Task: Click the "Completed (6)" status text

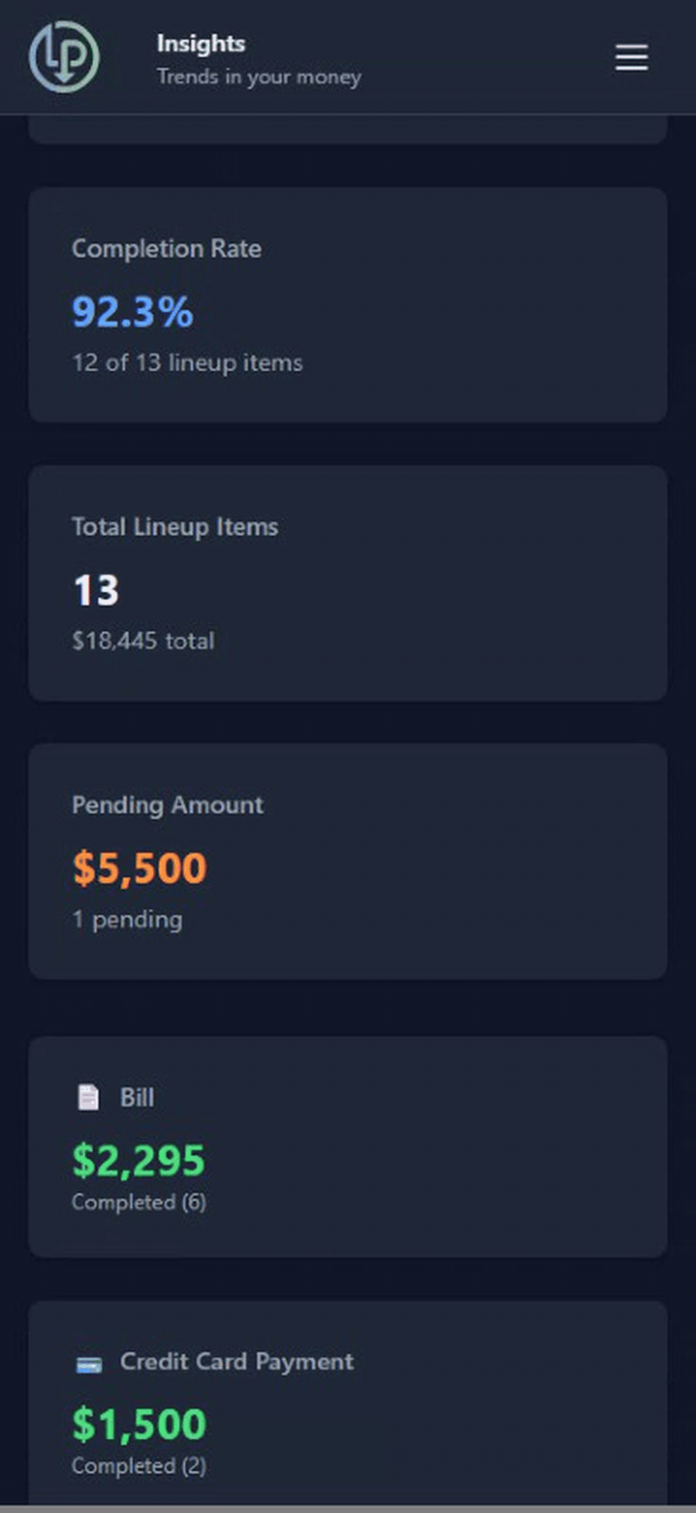Action: point(138,1202)
